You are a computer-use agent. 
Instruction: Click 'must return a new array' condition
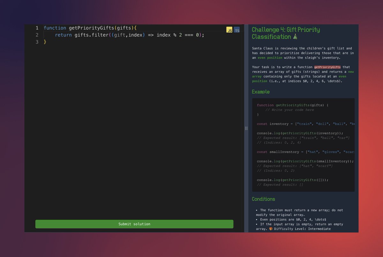tap(299, 212)
